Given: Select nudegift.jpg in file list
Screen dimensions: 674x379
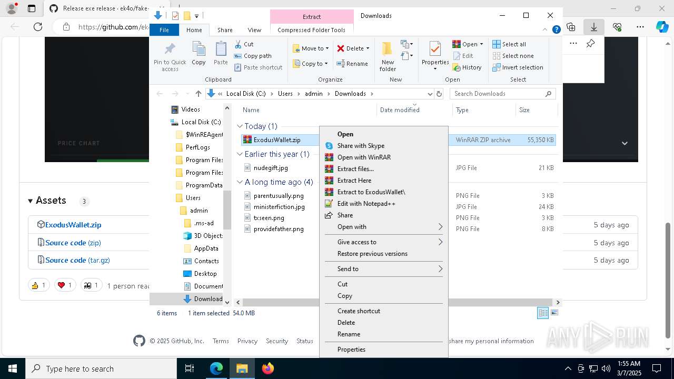Looking at the screenshot, I should 271,168.
